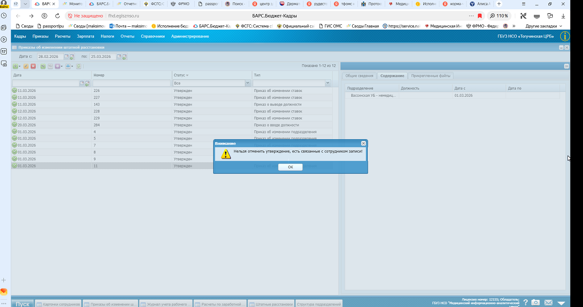Click the green approve order icon
This screenshot has height=307, width=583.
coord(43,67)
